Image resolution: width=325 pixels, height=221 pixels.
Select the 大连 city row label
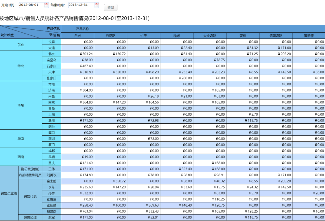click(x=52, y=48)
